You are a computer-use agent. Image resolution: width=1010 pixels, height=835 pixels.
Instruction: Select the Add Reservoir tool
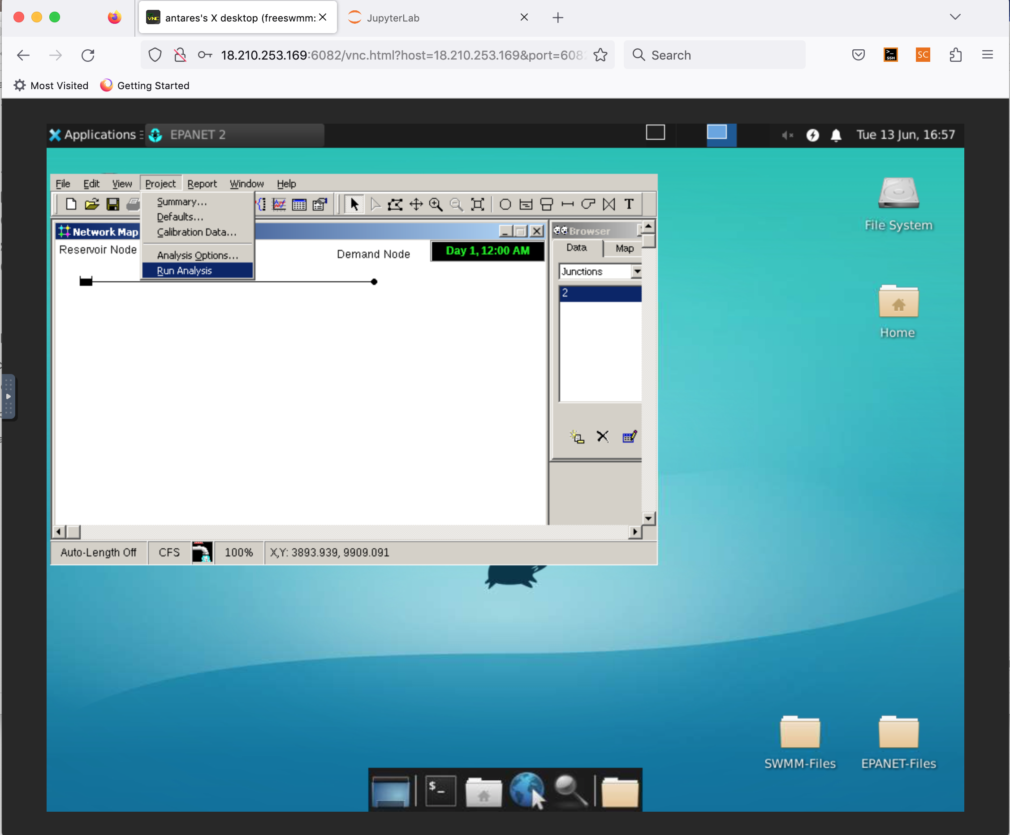click(x=526, y=204)
